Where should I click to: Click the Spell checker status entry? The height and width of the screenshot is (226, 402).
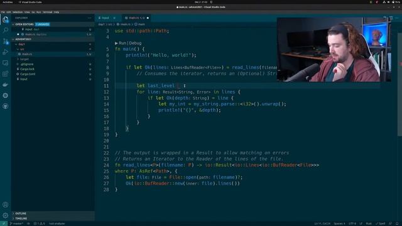(381, 223)
